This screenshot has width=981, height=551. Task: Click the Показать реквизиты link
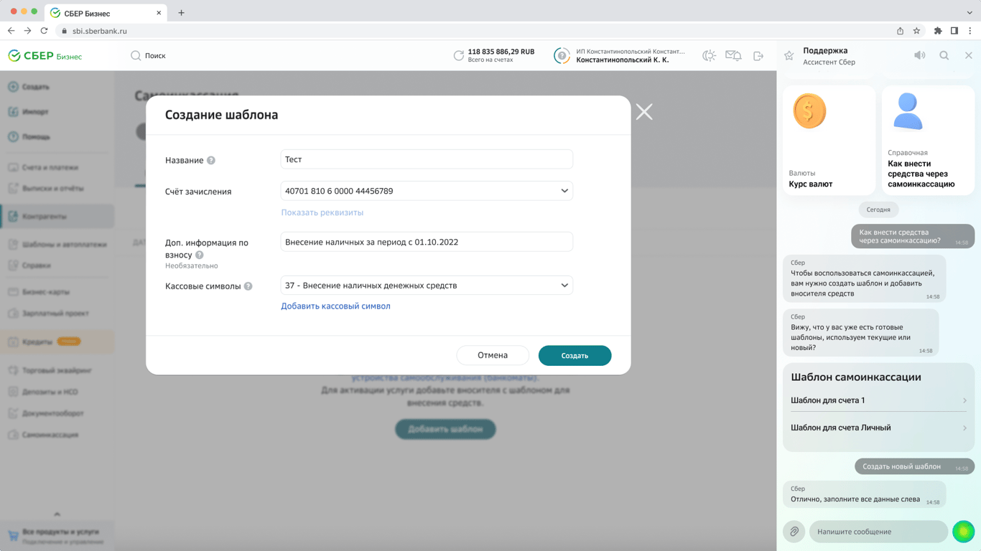pos(322,212)
